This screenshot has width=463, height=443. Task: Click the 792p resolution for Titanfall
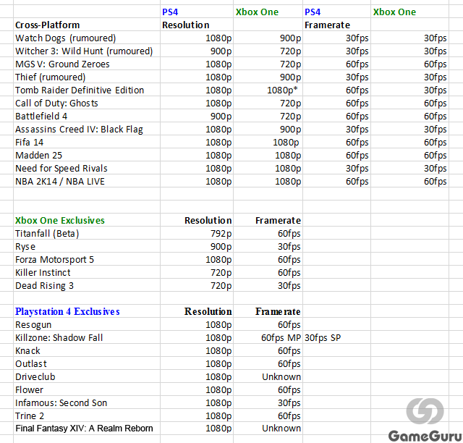(197, 233)
